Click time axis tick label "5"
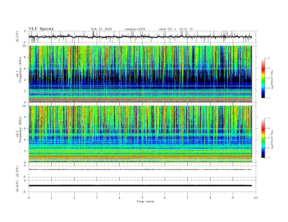This screenshot has width=288, height=222. (x=142, y=198)
